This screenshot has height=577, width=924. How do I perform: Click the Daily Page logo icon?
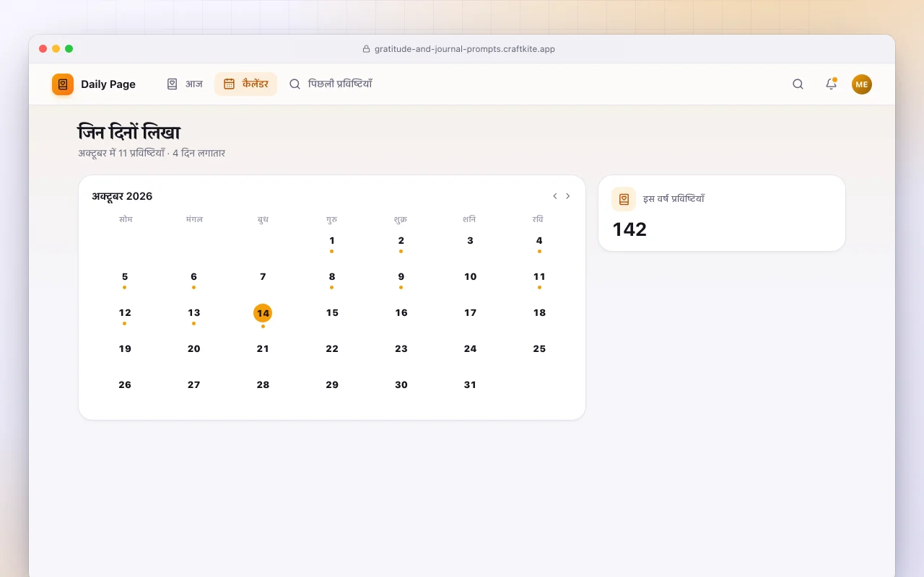[63, 84]
